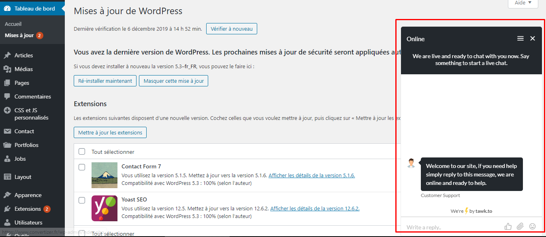Screen dimensions: 546x237
Task: Click the Contact Form 7 plugin title
Action: pyautogui.click(x=141, y=166)
